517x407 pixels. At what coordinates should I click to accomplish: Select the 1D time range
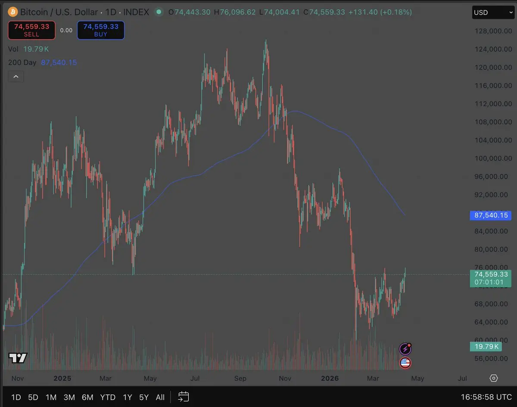click(x=16, y=397)
